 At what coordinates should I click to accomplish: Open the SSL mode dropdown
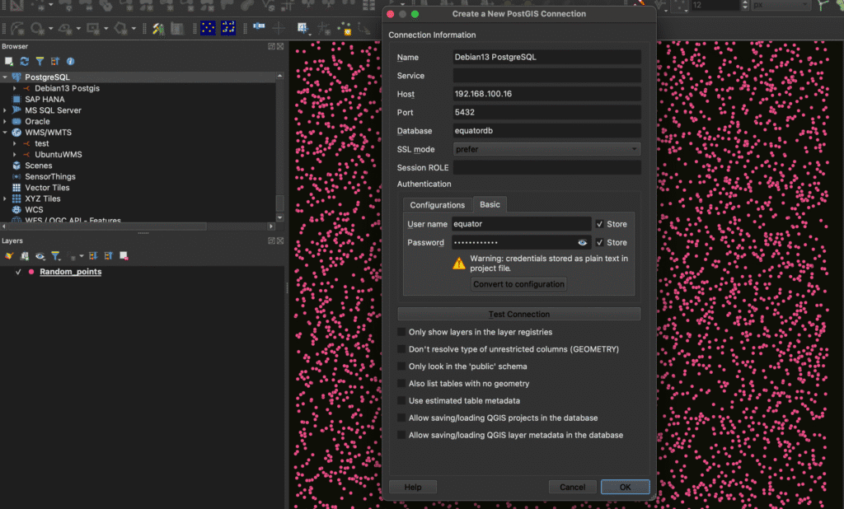[x=546, y=149]
